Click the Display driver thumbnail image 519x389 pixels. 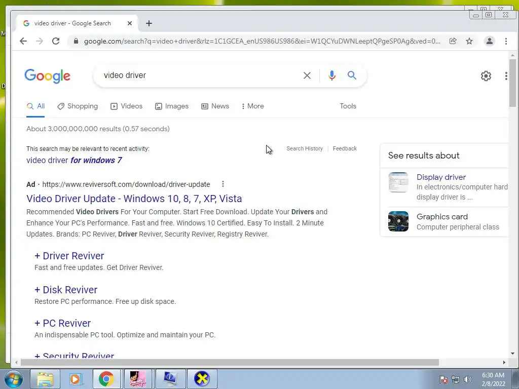point(398,182)
